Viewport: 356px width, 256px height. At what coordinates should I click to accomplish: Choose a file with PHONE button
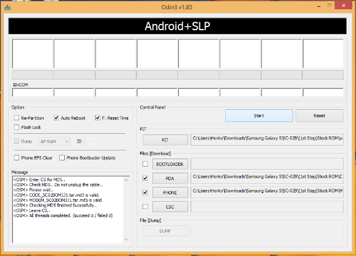coord(170,192)
